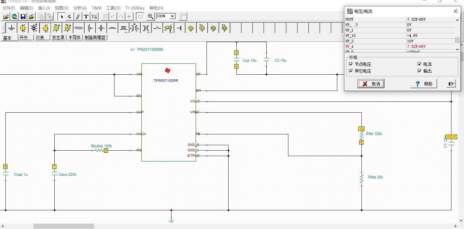Choose the voltmeter component icon

56,28
